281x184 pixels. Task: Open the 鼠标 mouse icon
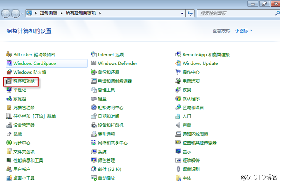click(9, 134)
